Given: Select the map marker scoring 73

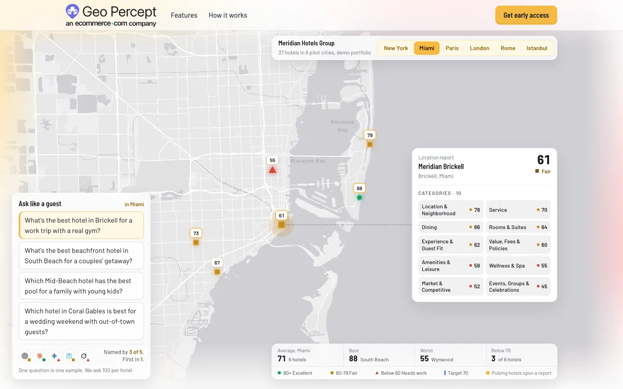Looking at the screenshot, I should pyautogui.click(x=196, y=237).
